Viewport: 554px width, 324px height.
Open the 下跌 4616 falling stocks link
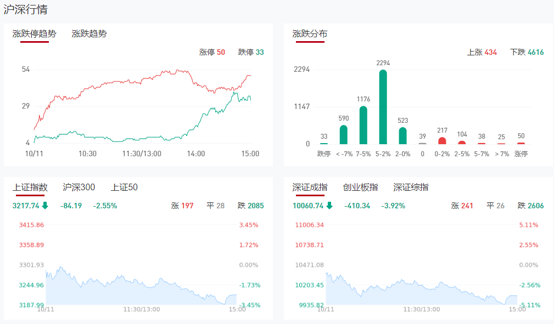click(527, 53)
